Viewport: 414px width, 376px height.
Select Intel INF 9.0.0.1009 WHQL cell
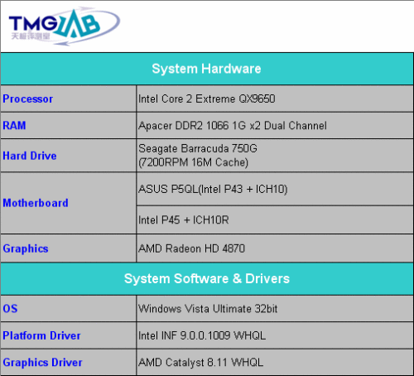pos(275,335)
